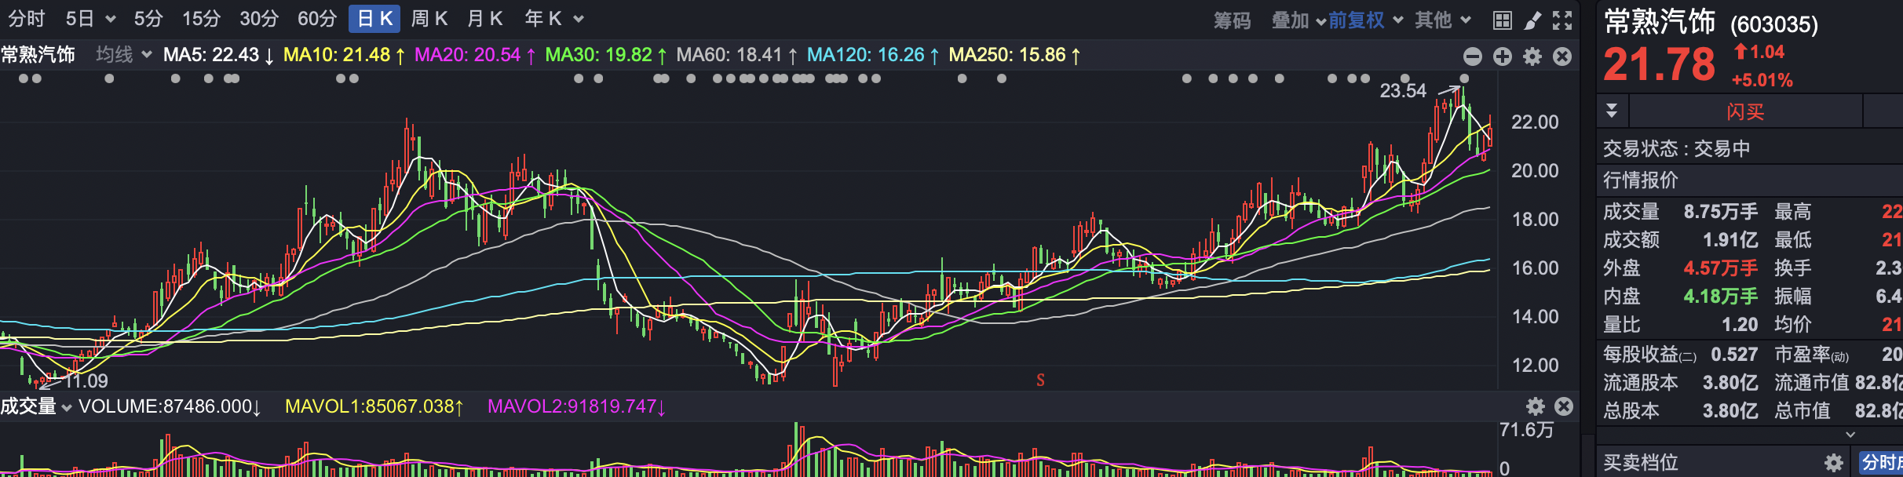
Task: Click the 闪买 quick buy button
Action: tap(1745, 111)
